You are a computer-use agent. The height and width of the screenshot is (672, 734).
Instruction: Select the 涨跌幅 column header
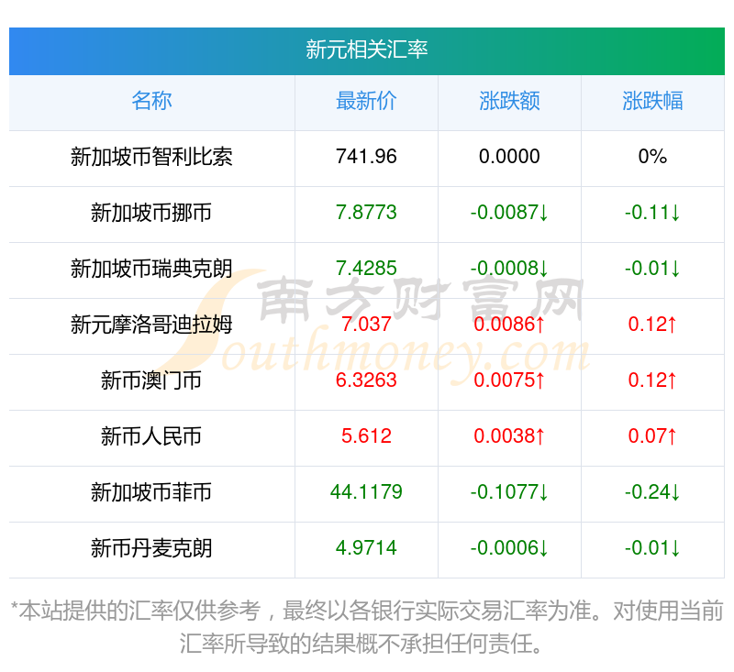click(x=652, y=101)
